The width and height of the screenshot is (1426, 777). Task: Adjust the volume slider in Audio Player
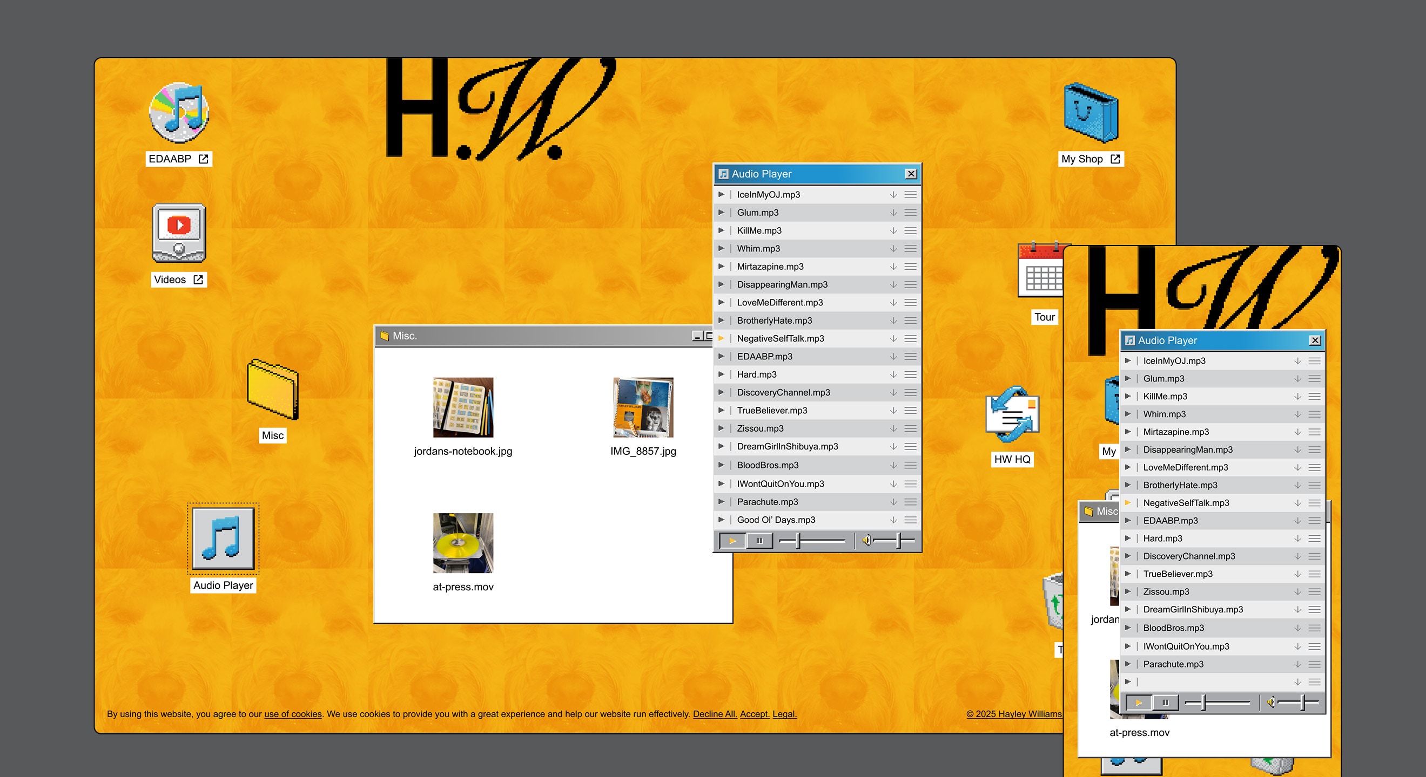click(892, 540)
